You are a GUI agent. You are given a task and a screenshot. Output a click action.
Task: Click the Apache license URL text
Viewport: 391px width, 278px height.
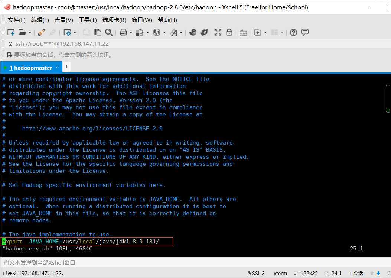coord(92,129)
